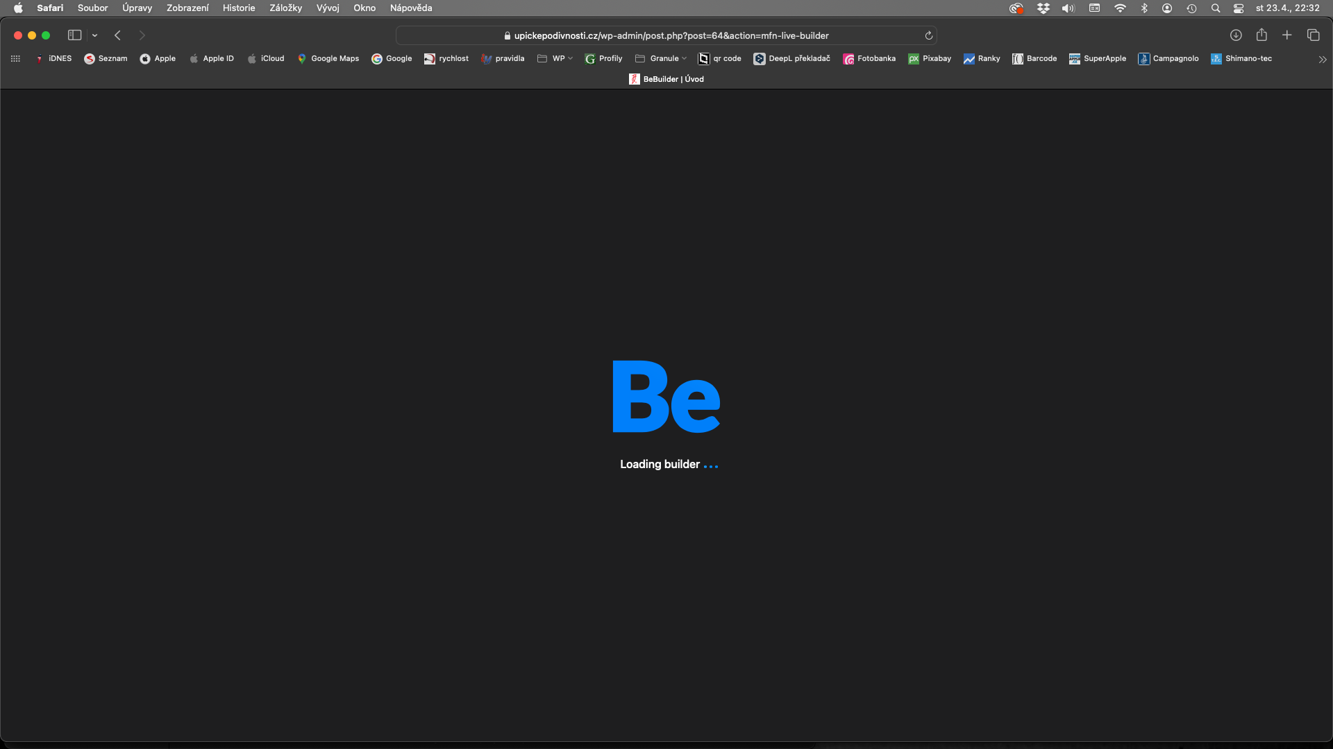Click the address bar URL field
The height and width of the screenshot is (749, 1333).
(666, 35)
